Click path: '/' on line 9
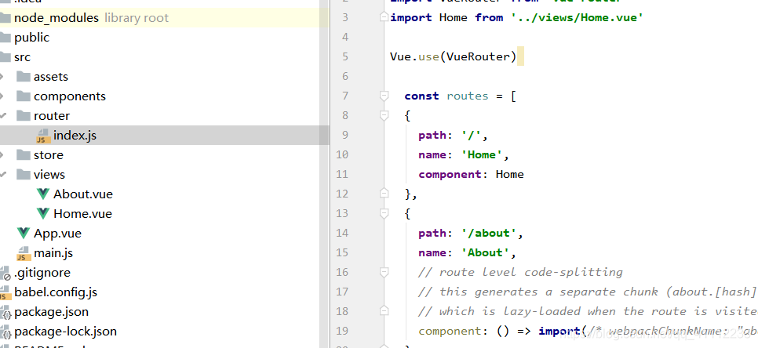This screenshot has width=758, height=348. pyautogui.click(x=454, y=135)
